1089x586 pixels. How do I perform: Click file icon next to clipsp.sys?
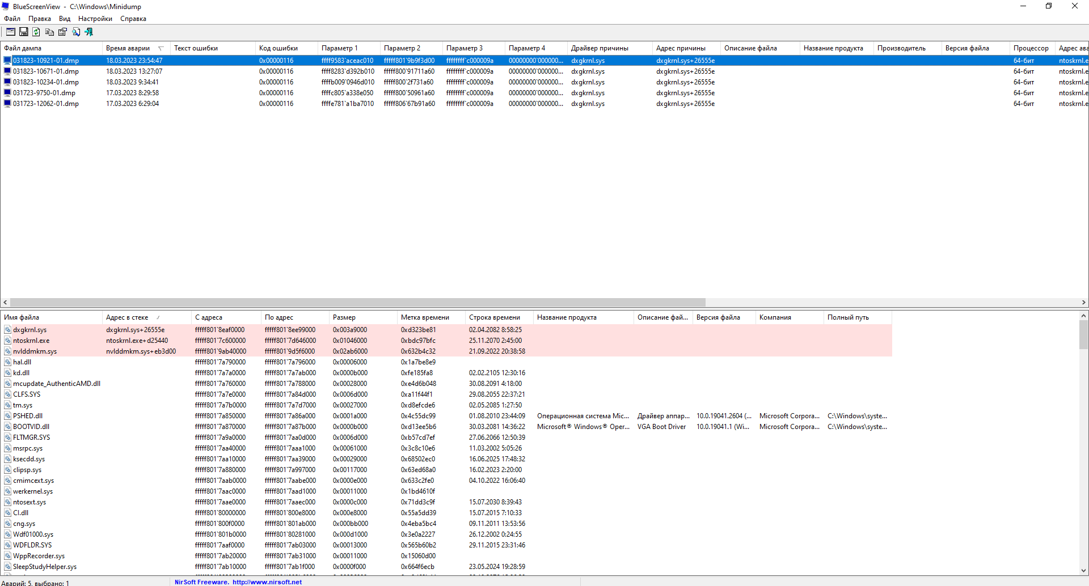click(x=7, y=470)
